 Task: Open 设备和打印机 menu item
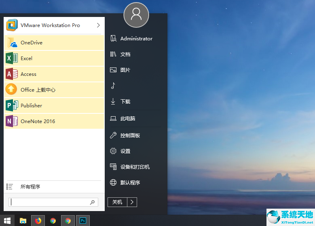135,167
